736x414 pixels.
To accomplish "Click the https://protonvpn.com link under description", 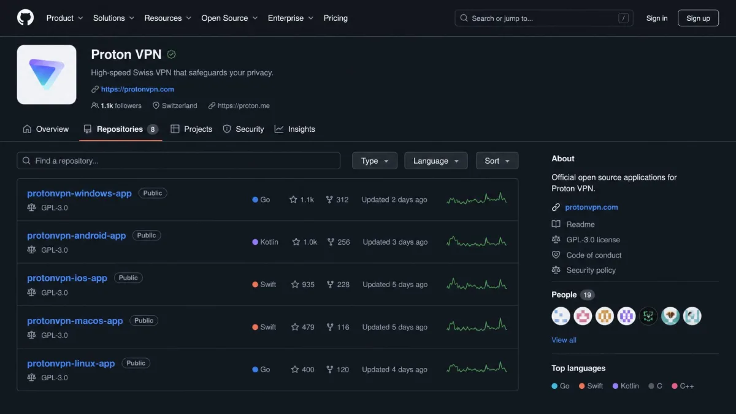I will click(x=137, y=90).
